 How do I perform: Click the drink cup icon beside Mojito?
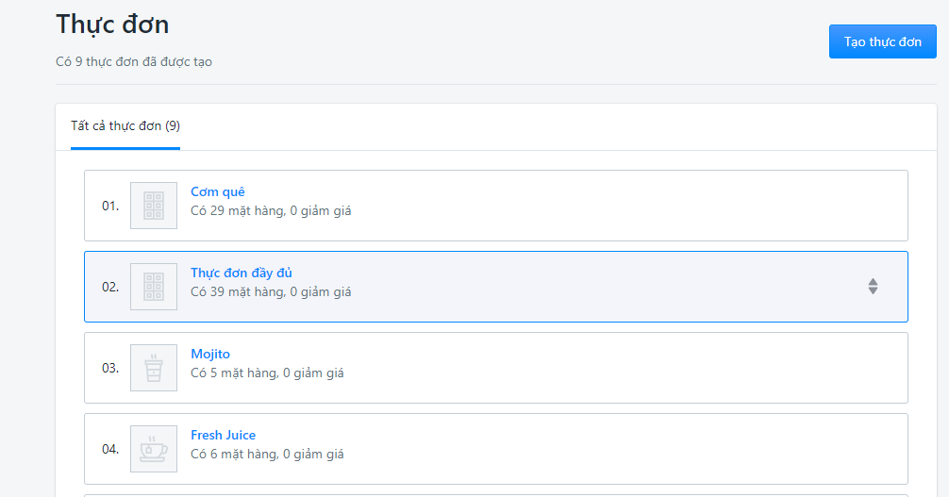(x=154, y=368)
